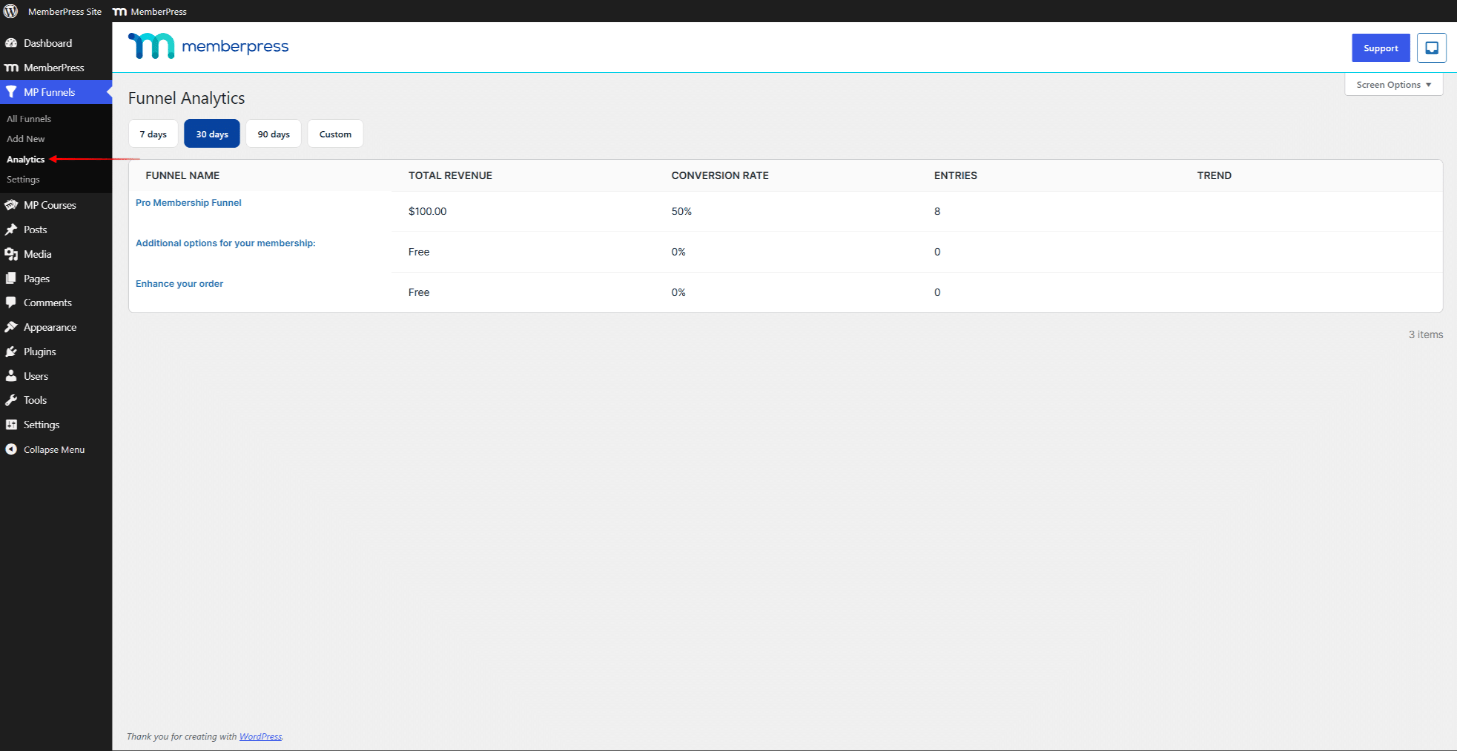
Task: Open the Analytics submenu item
Action: [26, 159]
